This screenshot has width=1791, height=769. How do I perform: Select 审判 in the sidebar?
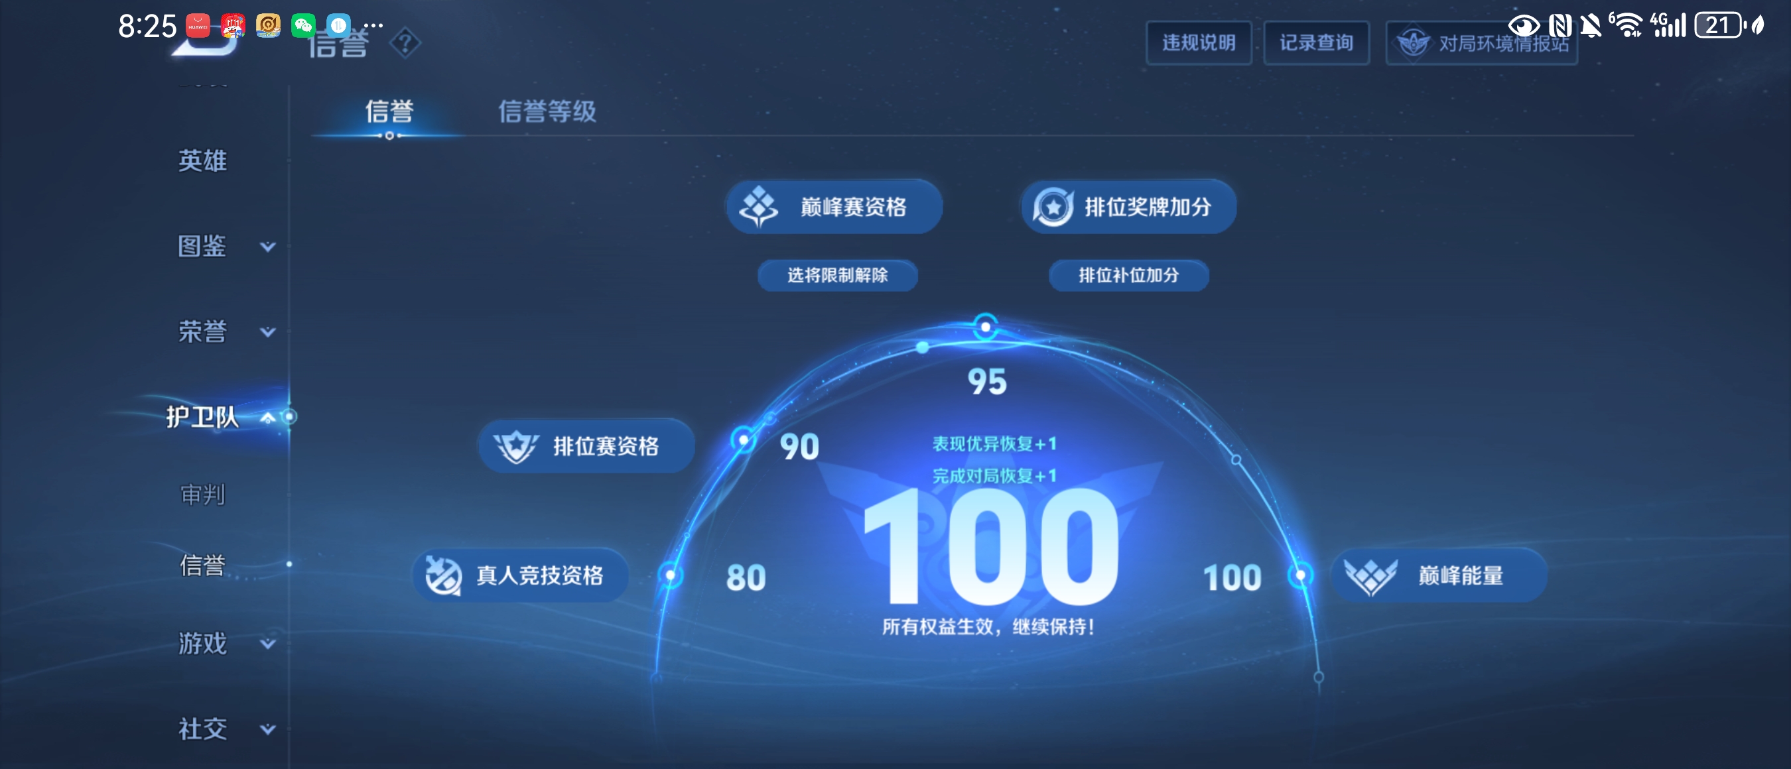(x=202, y=495)
